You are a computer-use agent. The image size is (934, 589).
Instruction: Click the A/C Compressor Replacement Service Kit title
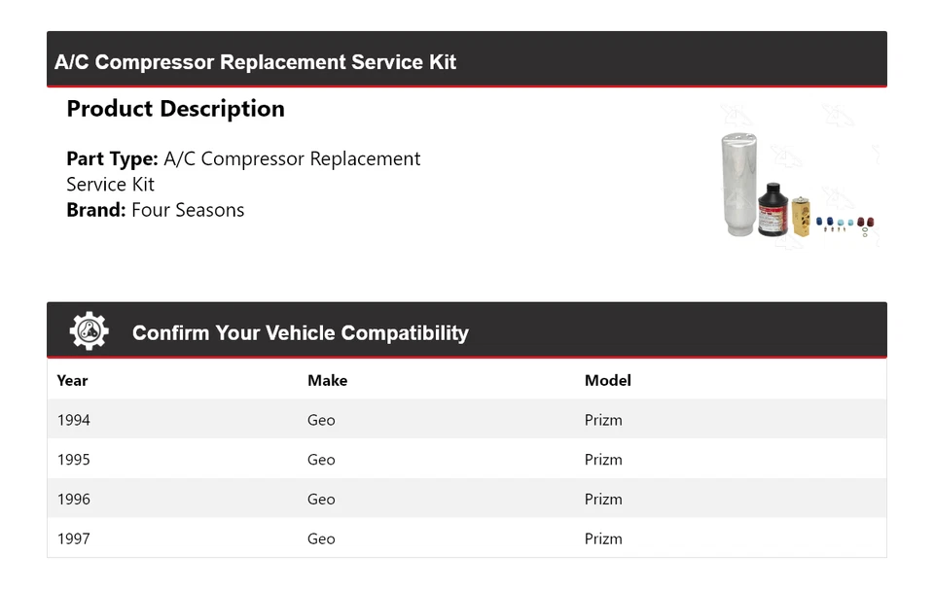[x=255, y=62]
